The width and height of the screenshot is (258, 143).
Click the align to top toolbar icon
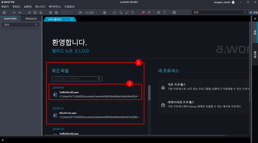(165, 13)
